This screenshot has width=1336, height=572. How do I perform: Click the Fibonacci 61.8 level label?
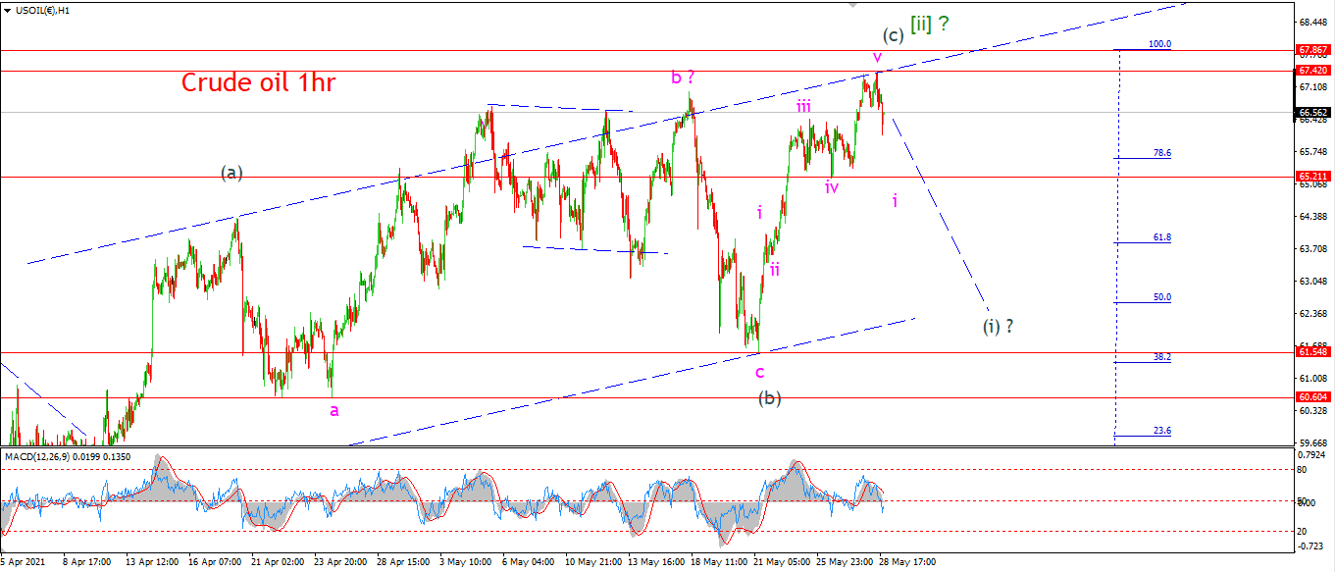(x=1161, y=237)
